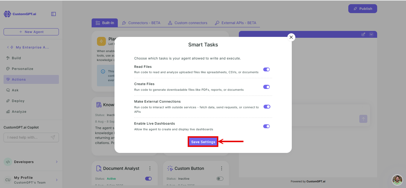Click the Copilot 'I need help with...' field
This screenshot has width=406, height=188.
pyautogui.click(x=31, y=137)
